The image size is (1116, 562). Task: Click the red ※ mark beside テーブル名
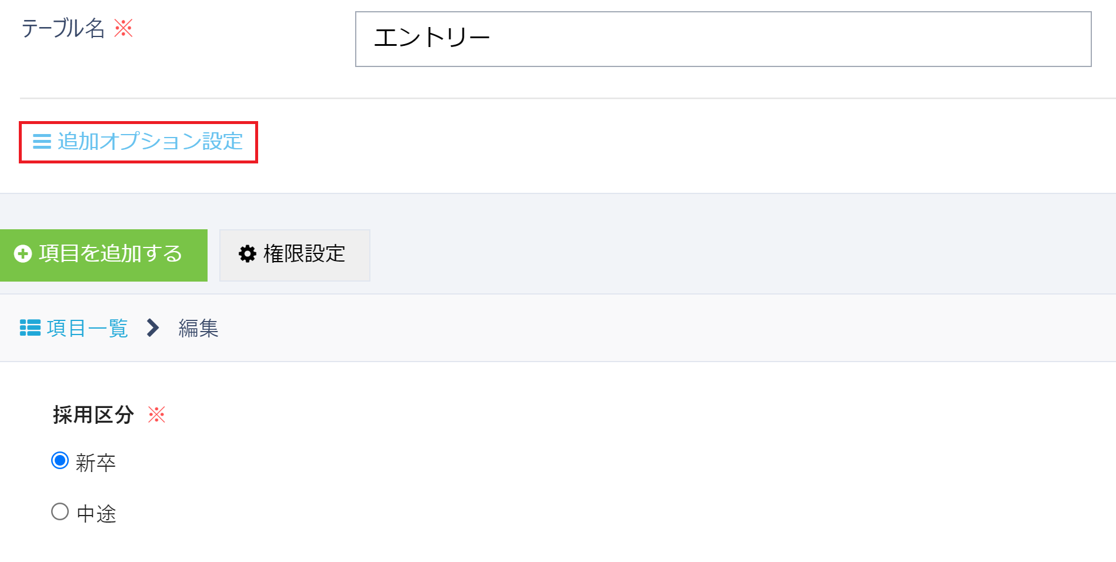coord(123,28)
